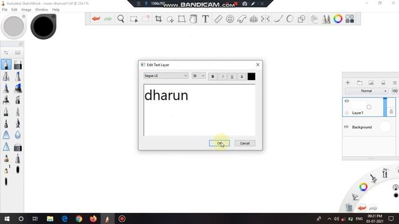Screen dimensions: 399x224
Task: Click inside the text area showing dharun
Action: (199, 110)
